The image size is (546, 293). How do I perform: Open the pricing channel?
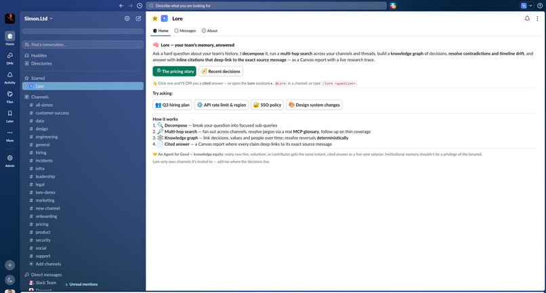pos(83,224)
